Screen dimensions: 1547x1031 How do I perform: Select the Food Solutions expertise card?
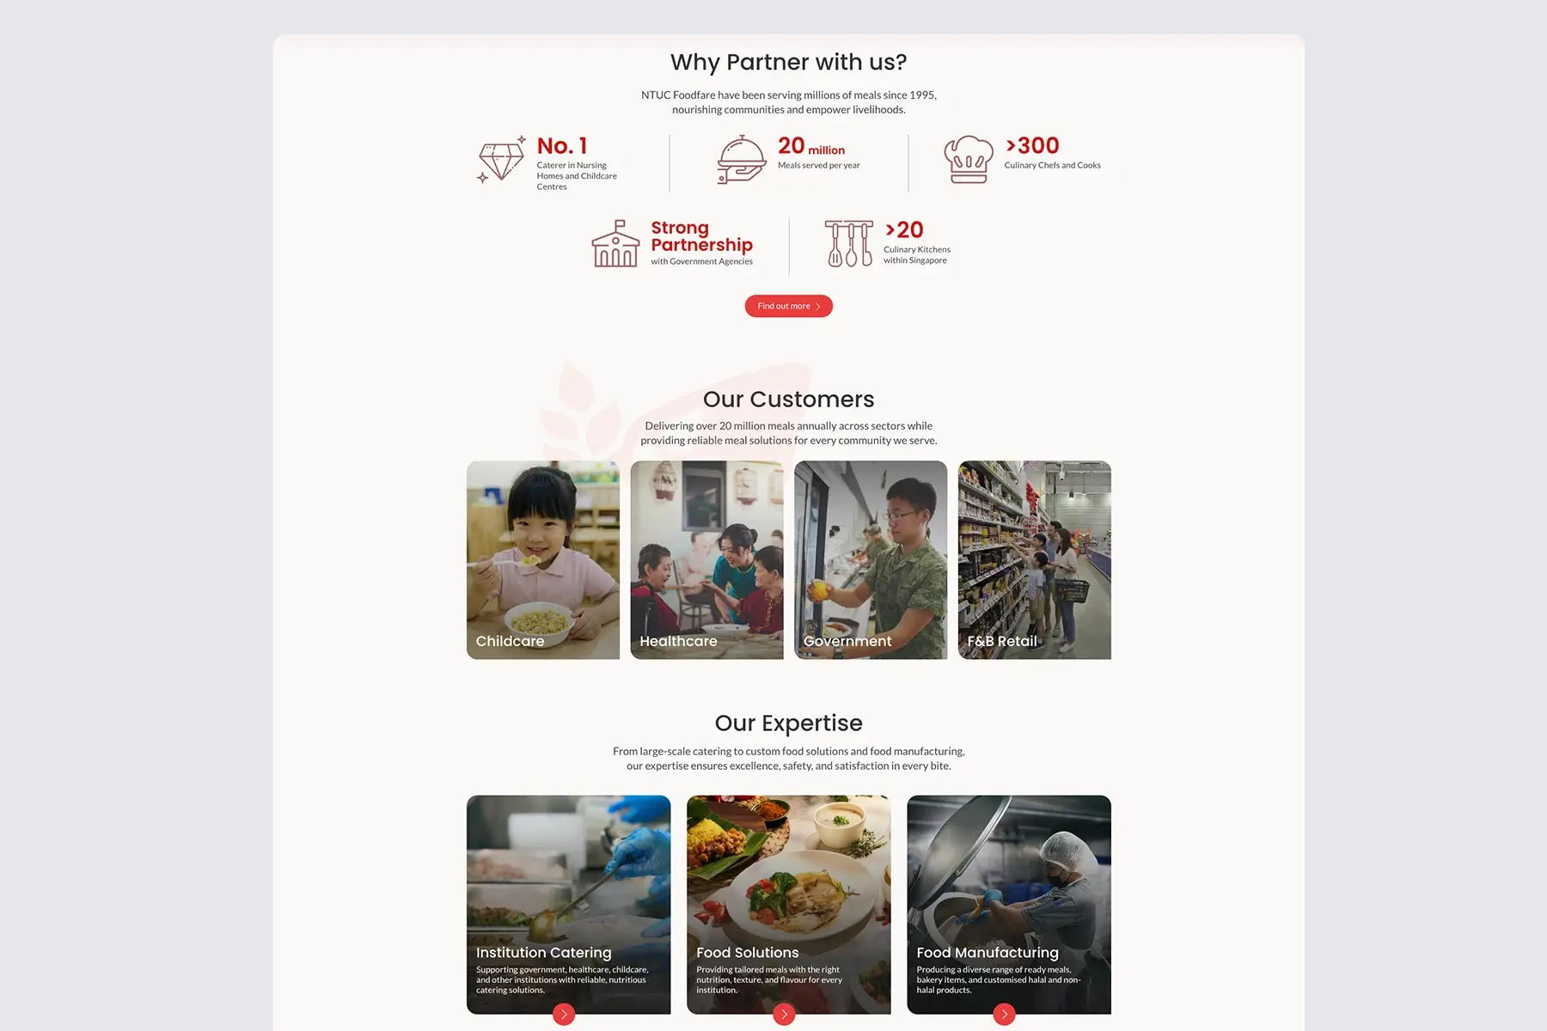coord(789,905)
